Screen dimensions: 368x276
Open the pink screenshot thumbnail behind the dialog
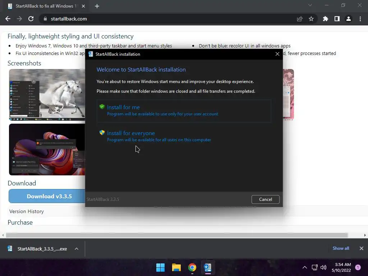(x=288, y=95)
